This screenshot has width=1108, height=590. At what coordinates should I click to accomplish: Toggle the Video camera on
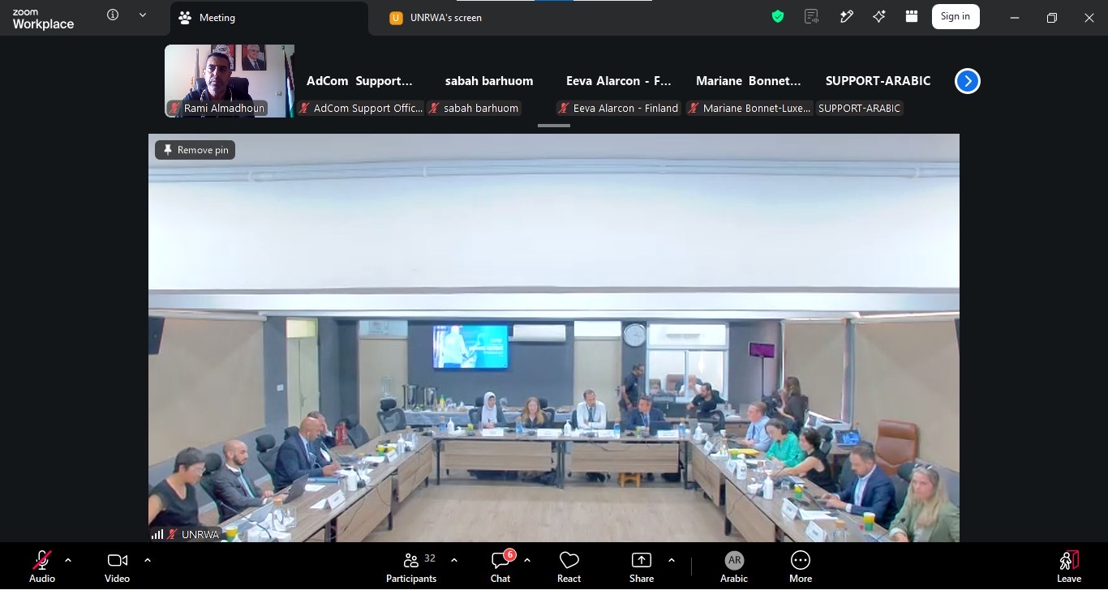[x=118, y=567]
